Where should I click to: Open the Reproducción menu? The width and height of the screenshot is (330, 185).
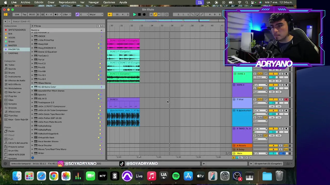pyautogui.click(x=68, y=2)
